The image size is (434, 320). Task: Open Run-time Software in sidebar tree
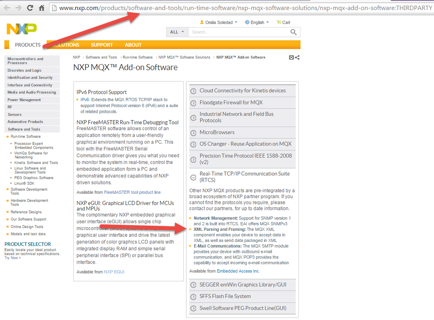[26, 137]
